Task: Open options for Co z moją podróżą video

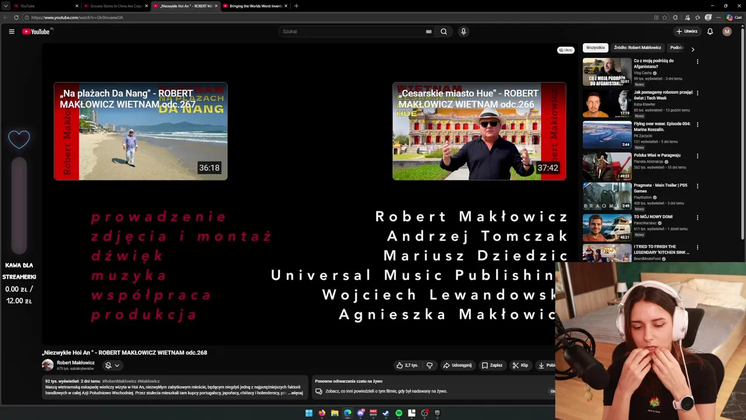Action: click(697, 61)
